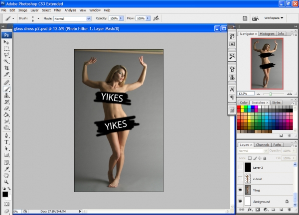Expand the Flow slider arrow
The image size is (299, 215).
(148, 18)
